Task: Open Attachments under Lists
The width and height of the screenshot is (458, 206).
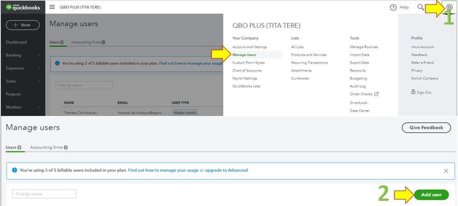Action: (x=302, y=70)
